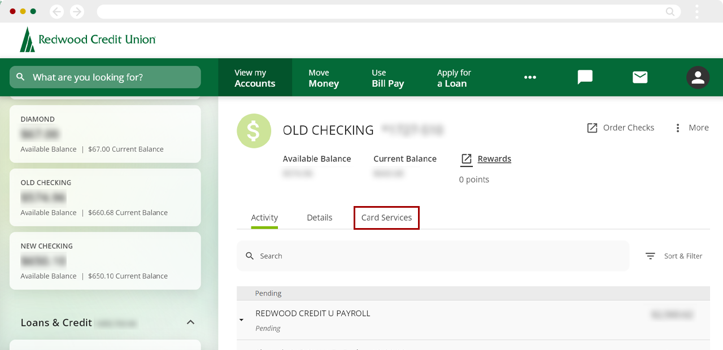The height and width of the screenshot is (350, 723).
Task: Open the Use Bill Pay menu
Action: [387, 77]
